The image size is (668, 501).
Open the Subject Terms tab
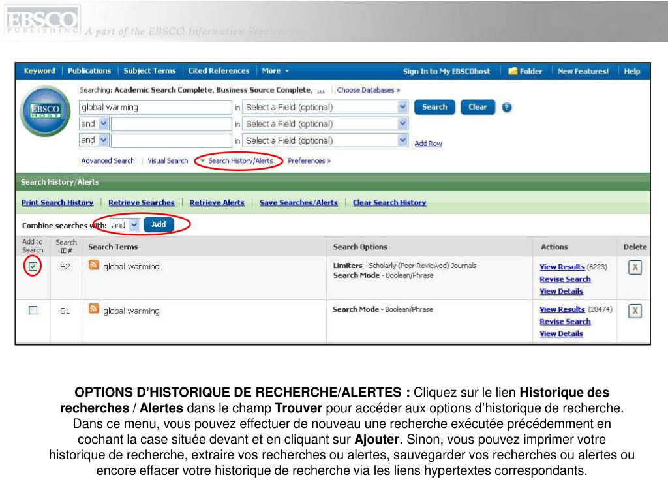149,71
